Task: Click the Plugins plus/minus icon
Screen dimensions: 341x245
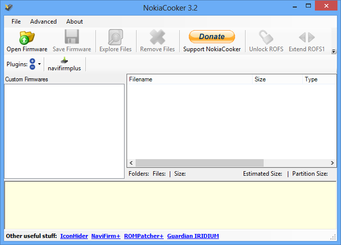Action: click(x=33, y=64)
